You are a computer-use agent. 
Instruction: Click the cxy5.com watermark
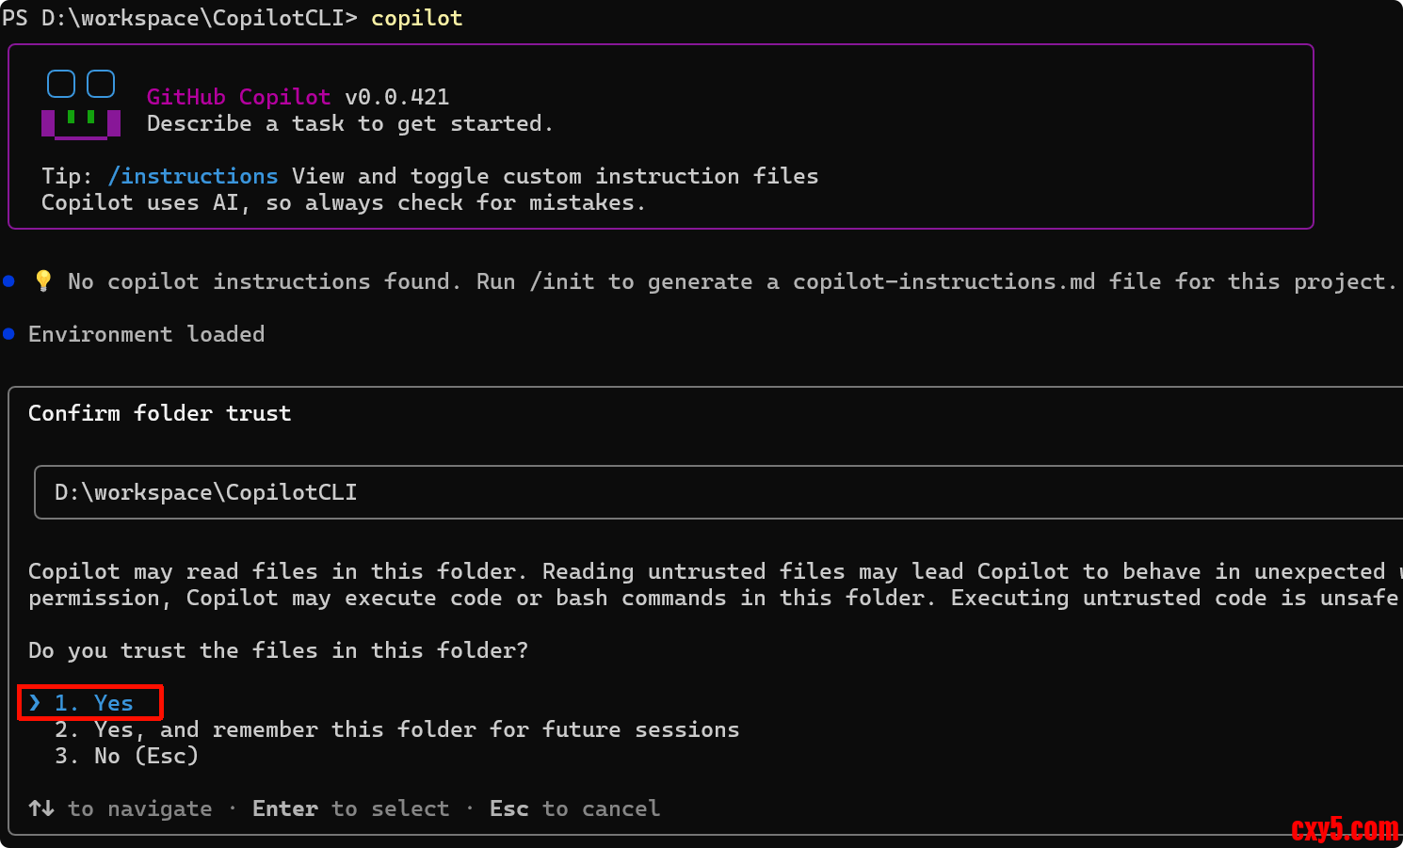[x=1344, y=828]
